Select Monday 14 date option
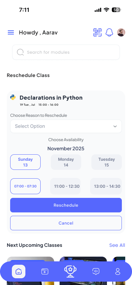Image resolution: width=132 pixels, height=285 pixels. point(66,162)
